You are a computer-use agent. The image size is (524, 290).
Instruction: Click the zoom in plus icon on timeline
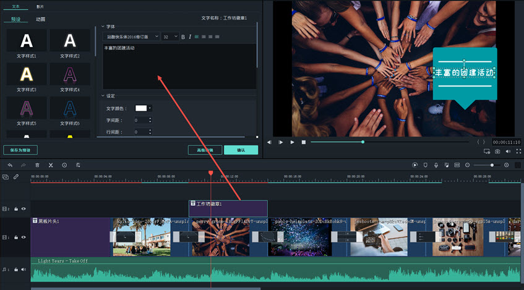(x=507, y=165)
